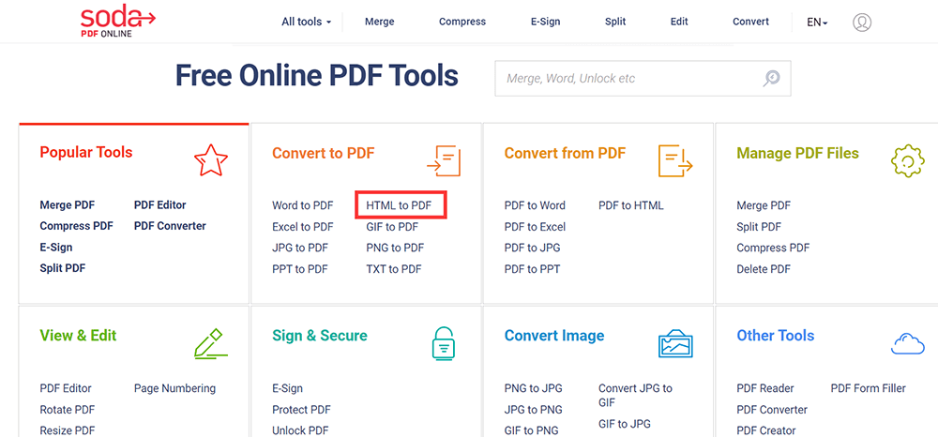Open the EN language dropdown

pos(817,23)
